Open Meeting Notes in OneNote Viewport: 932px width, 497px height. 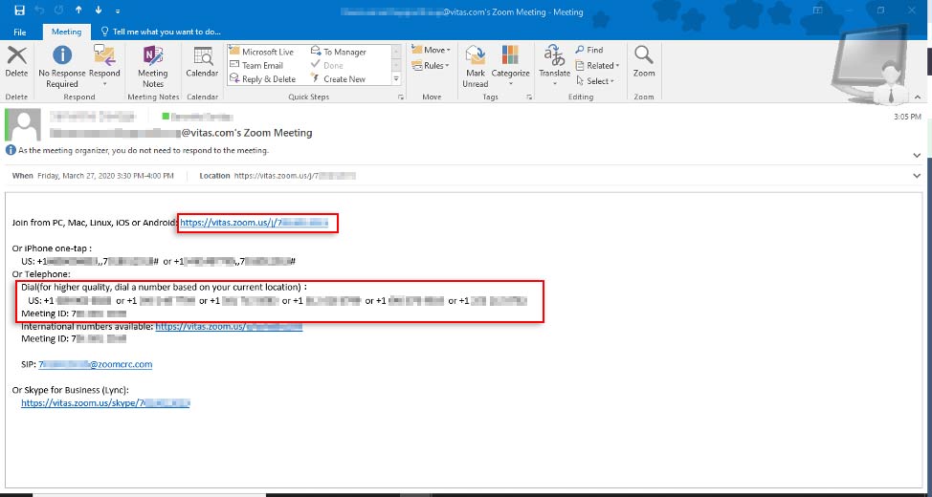(153, 67)
